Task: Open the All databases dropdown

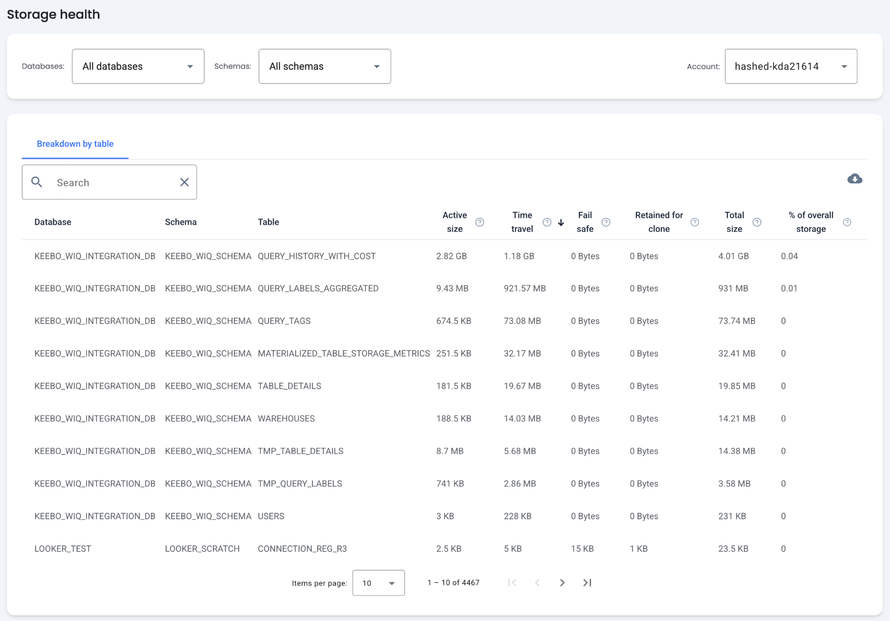Action: (x=138, y=66)
